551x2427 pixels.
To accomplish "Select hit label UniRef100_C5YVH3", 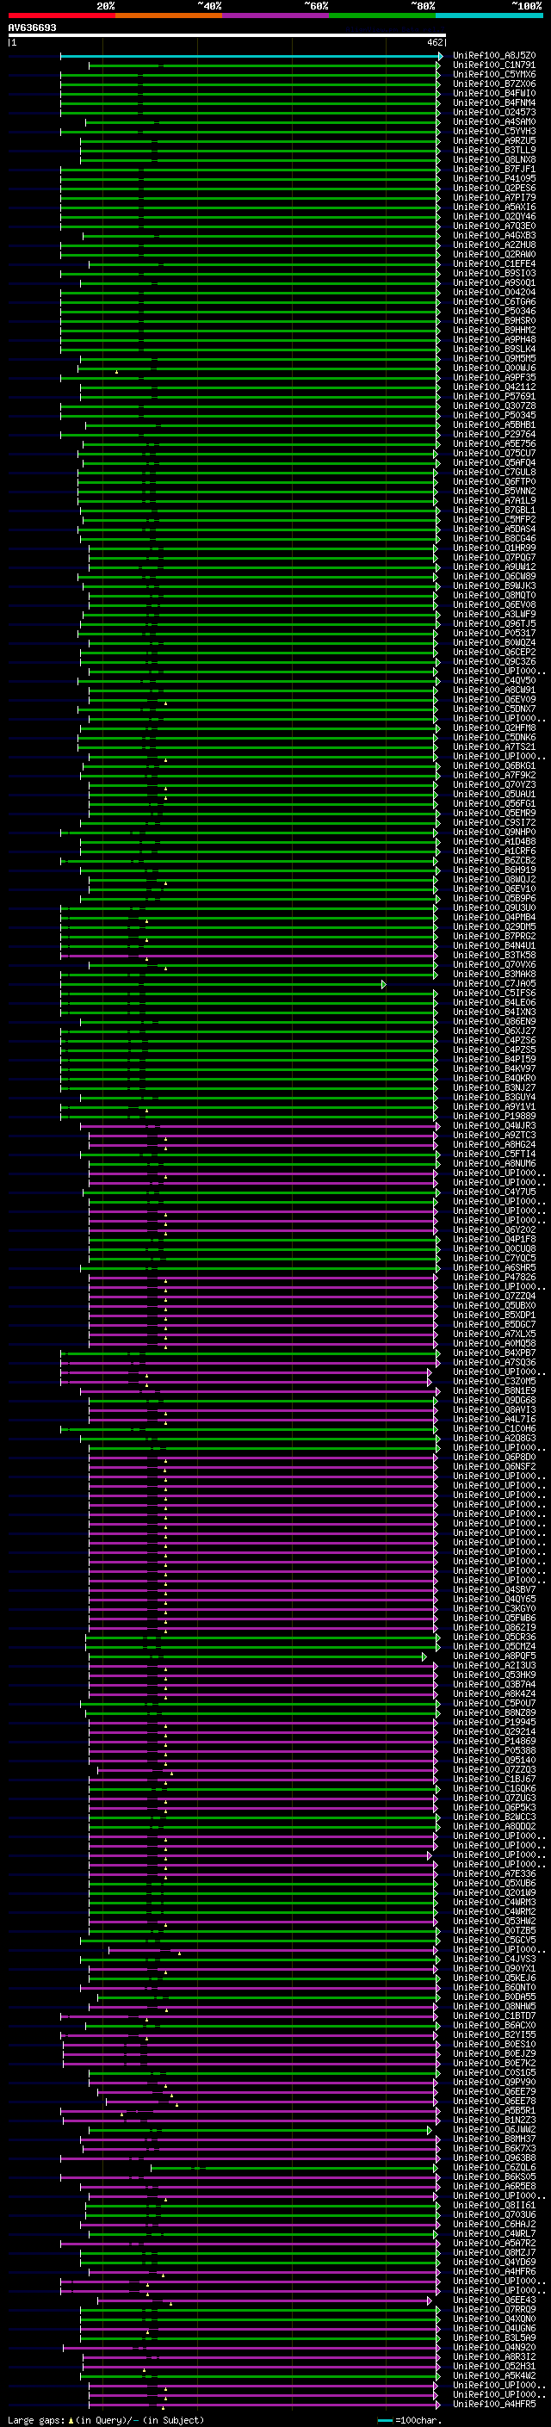I will (x=494, y=131).
